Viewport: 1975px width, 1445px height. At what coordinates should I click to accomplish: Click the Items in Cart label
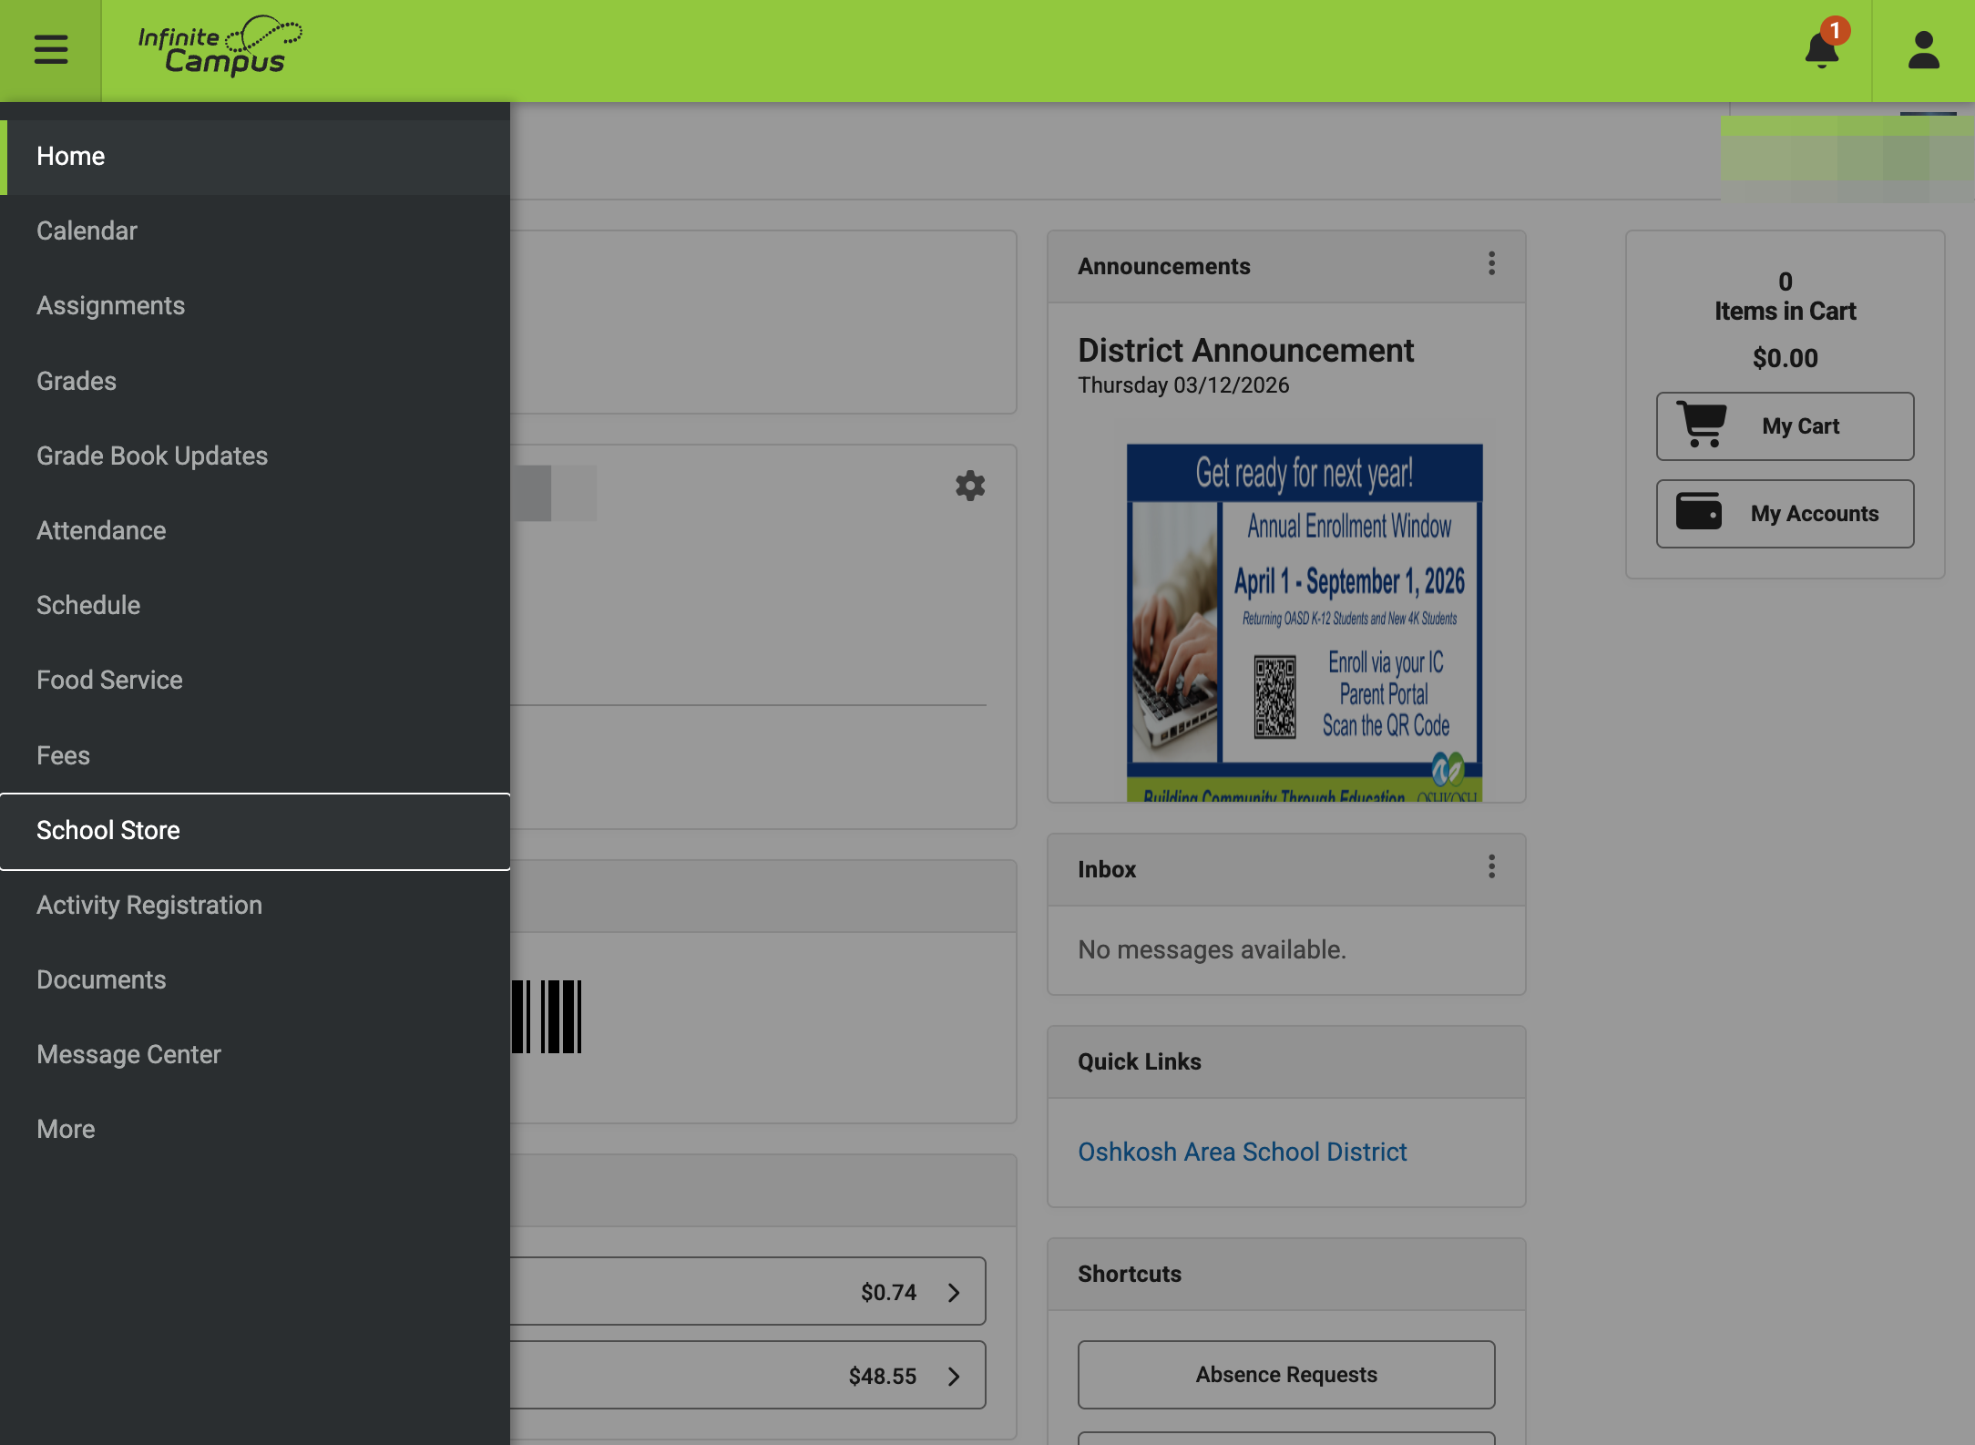pos(1785,312)
